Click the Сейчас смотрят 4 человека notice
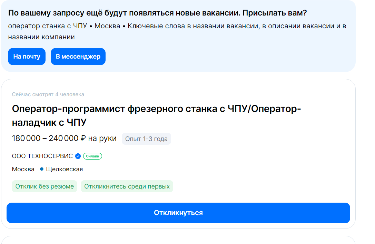 [x=48, y=94]
